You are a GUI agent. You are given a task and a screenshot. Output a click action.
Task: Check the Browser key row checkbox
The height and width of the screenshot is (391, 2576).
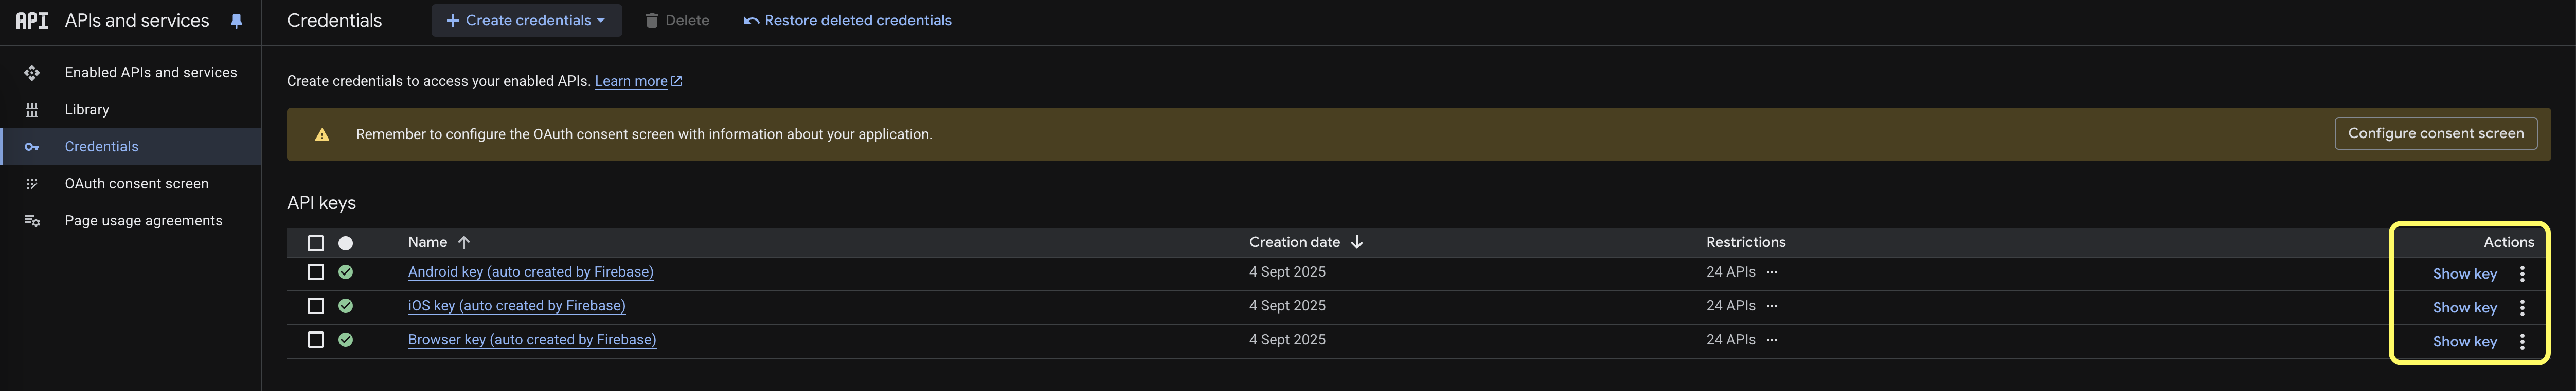coord(316,339)
